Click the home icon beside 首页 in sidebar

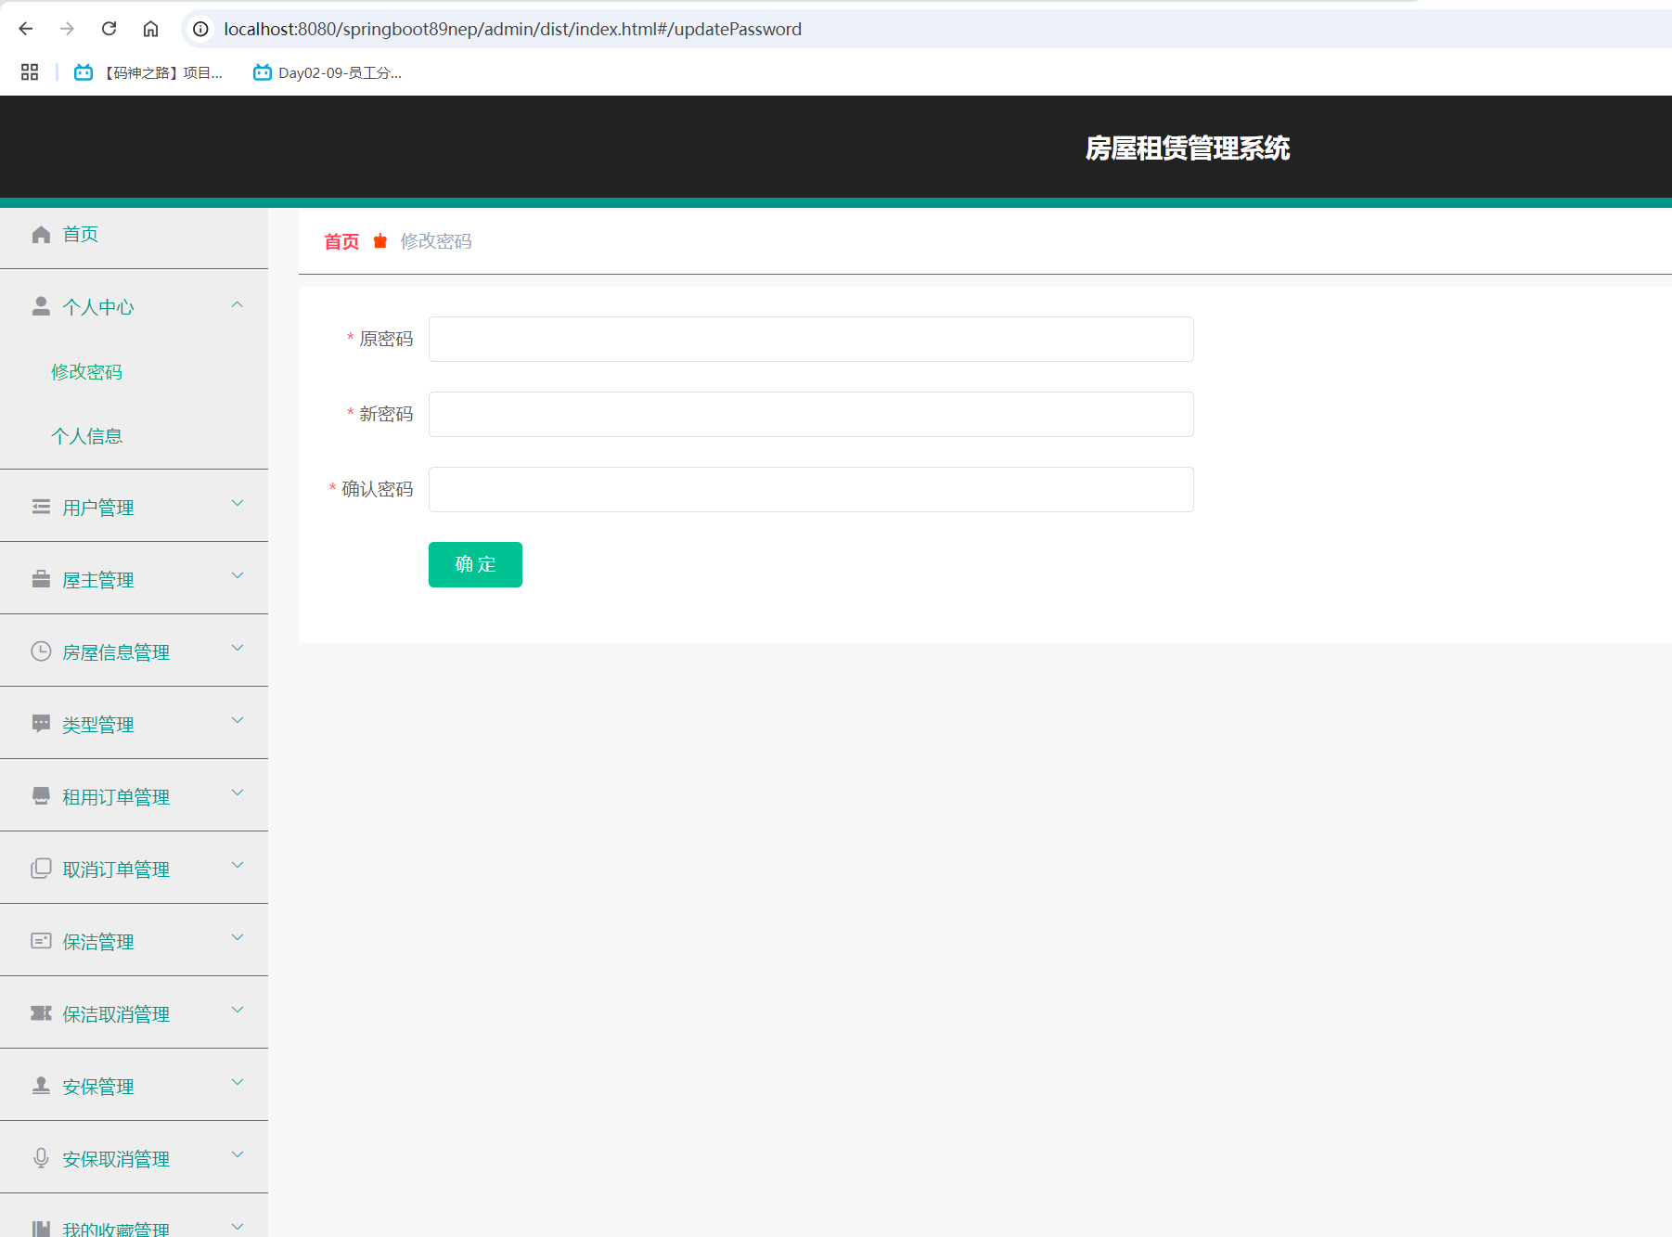(41, 235)
